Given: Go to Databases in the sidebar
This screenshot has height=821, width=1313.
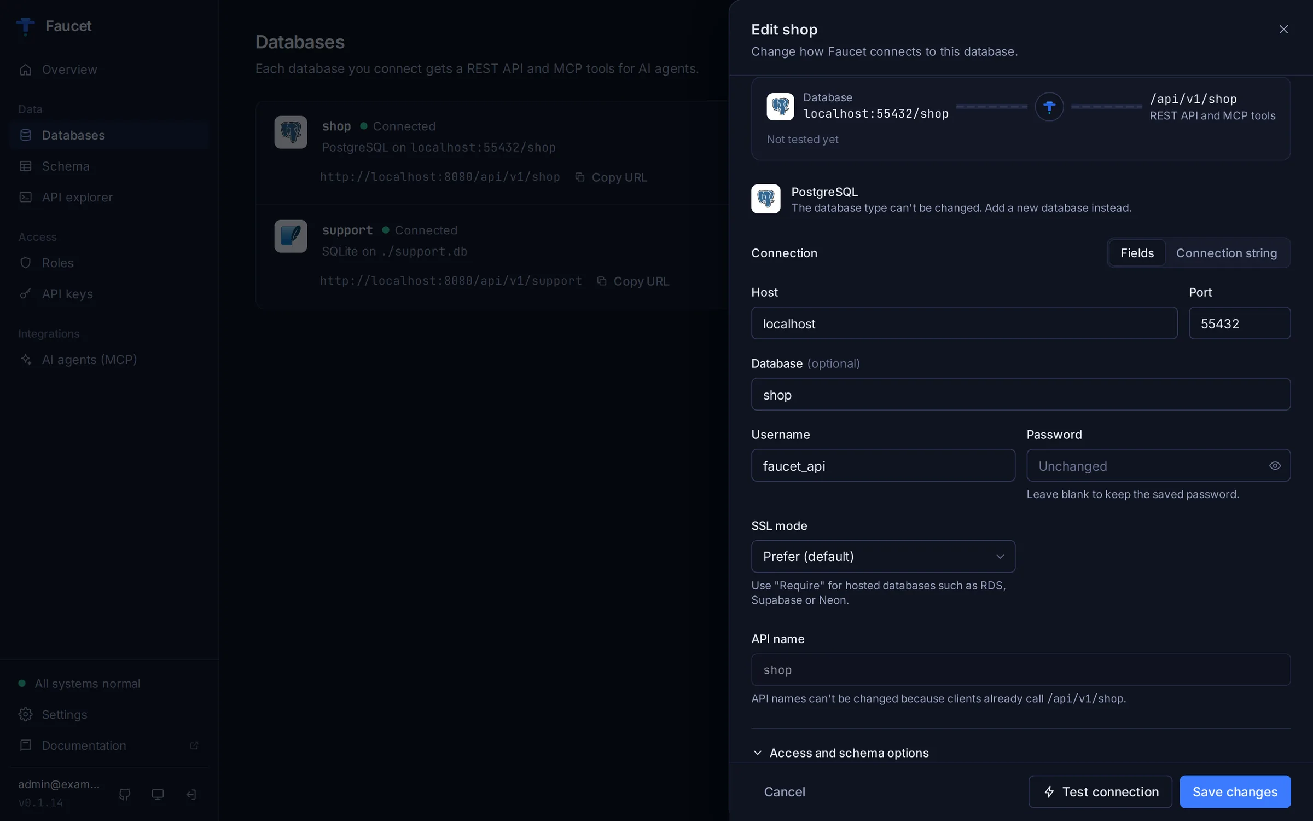Looking at the screenshot, I should (109, 135).
